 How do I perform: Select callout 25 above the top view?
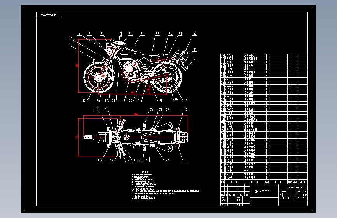(x=152, y=109)
